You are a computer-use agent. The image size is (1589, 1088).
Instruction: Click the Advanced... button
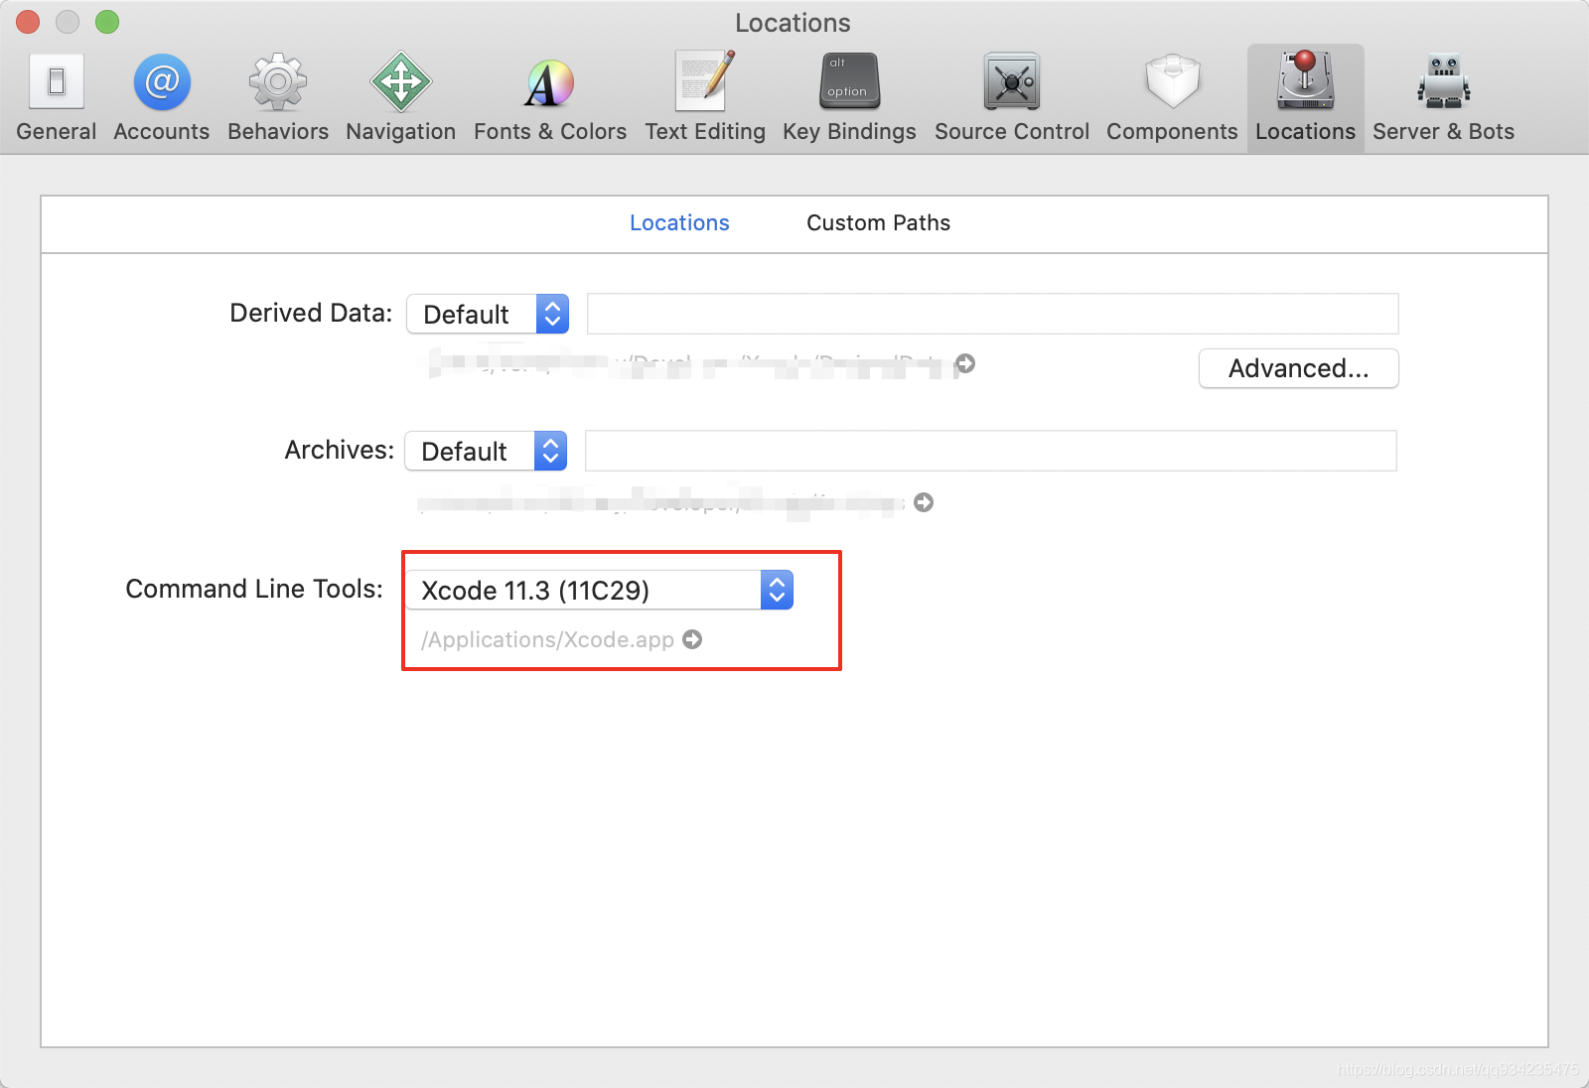click(x=1298, y=368)
